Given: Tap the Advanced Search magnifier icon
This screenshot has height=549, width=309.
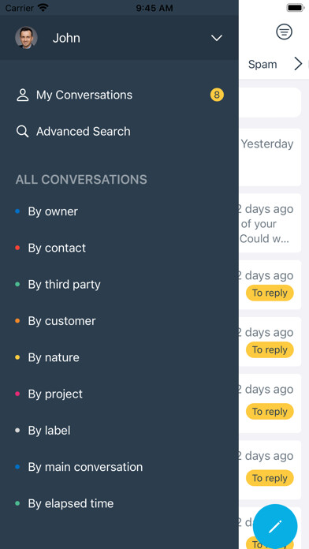Looking at the screenshot, I should point(23,132).
